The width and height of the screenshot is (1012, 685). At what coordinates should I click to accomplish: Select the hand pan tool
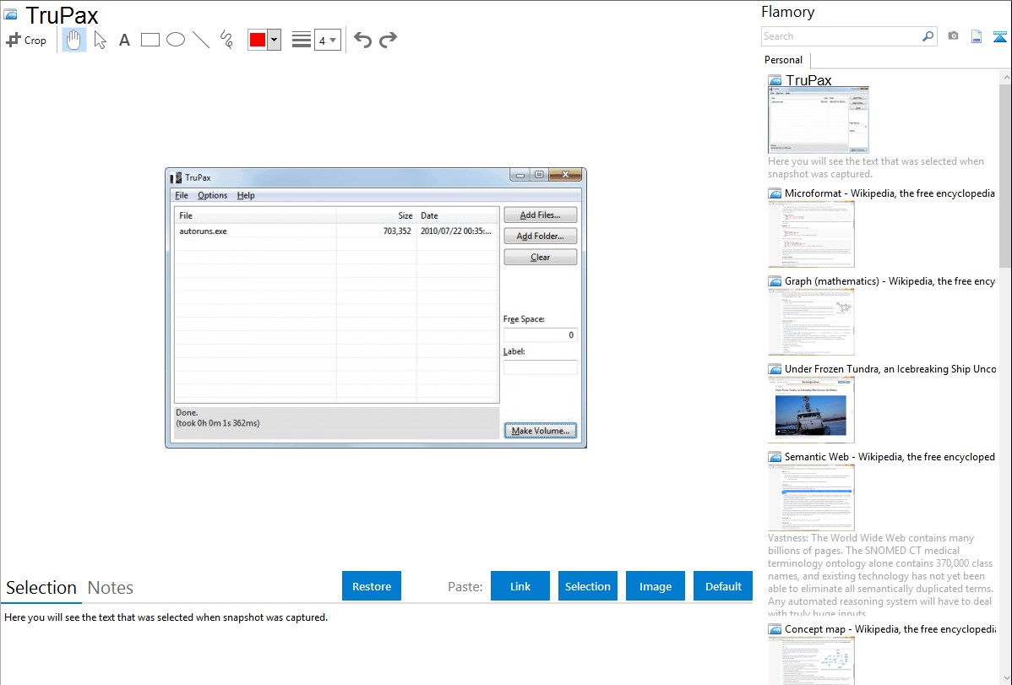(74, 40)
